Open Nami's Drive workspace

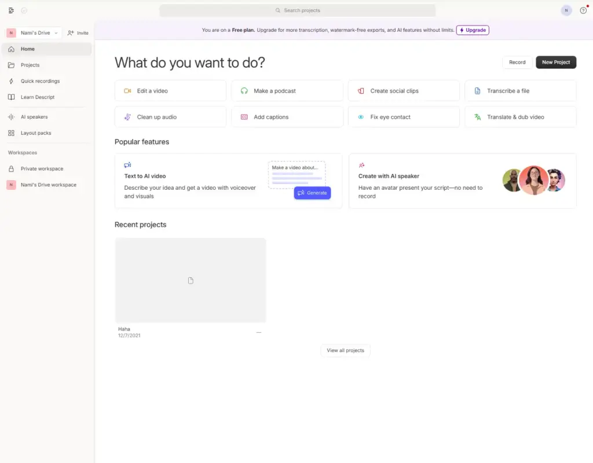tap(47, 185)
